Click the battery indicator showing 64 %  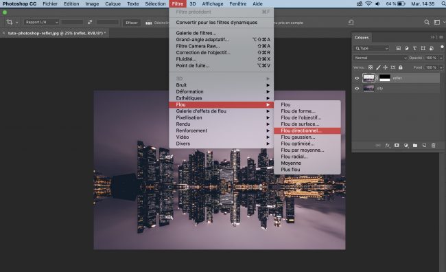(395, 3)
